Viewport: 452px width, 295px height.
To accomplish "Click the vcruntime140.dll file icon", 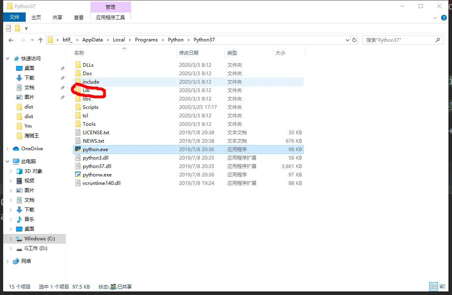I will coord(78,183).
